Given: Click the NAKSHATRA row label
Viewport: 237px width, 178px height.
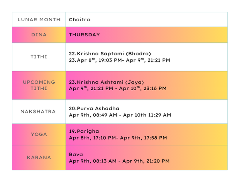Looking at the screenshot, I should tap(39, 111).
